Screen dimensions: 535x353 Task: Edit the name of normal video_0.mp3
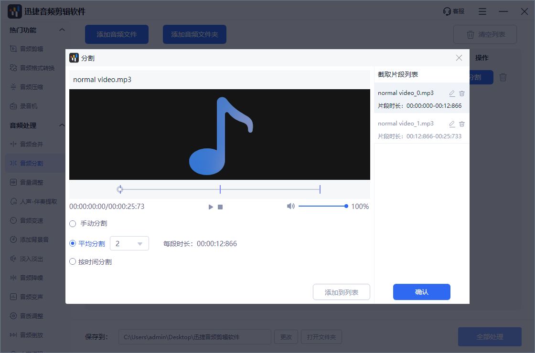pos(452,93)
